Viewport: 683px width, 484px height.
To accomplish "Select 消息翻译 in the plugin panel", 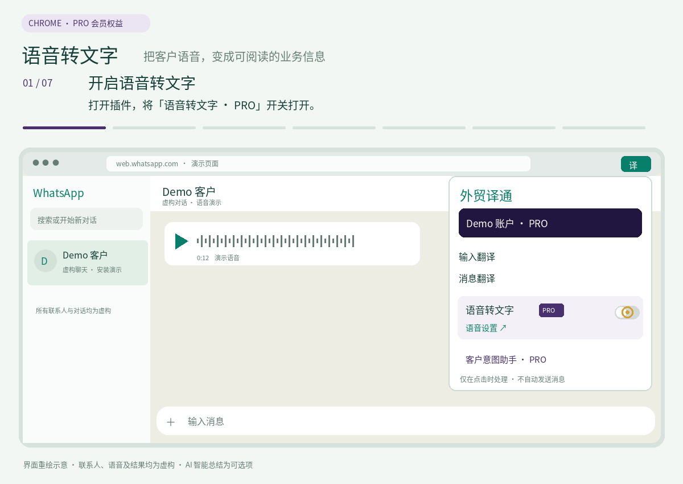I will click(x=477, y=278).
